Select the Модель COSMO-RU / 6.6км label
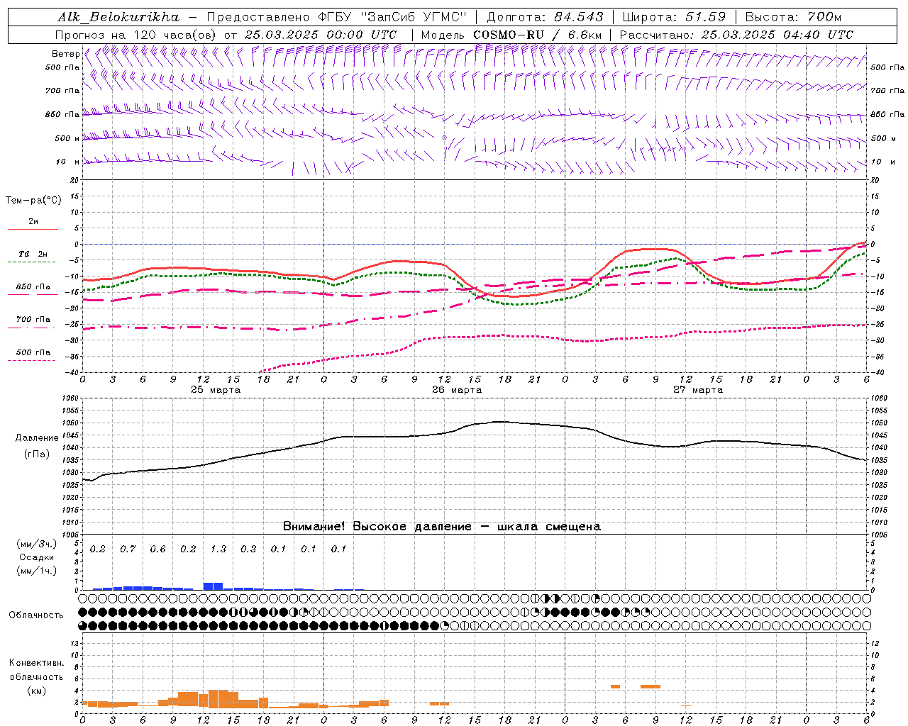This screenshot has width=908, height=726. (x=511, y=35)
